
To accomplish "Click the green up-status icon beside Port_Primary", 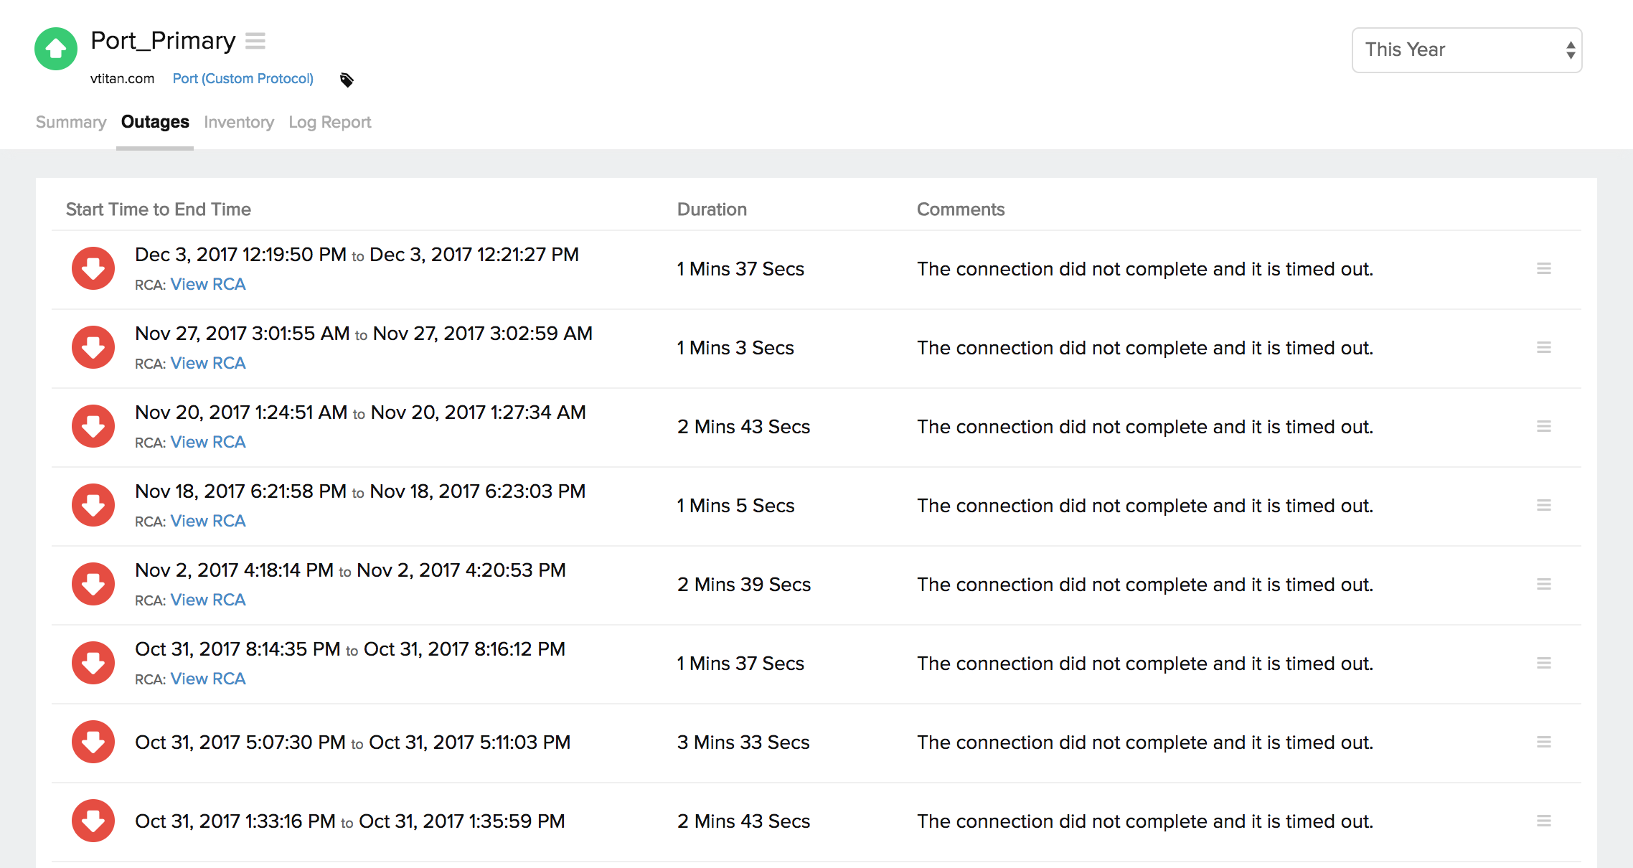I will click(55, 49).
